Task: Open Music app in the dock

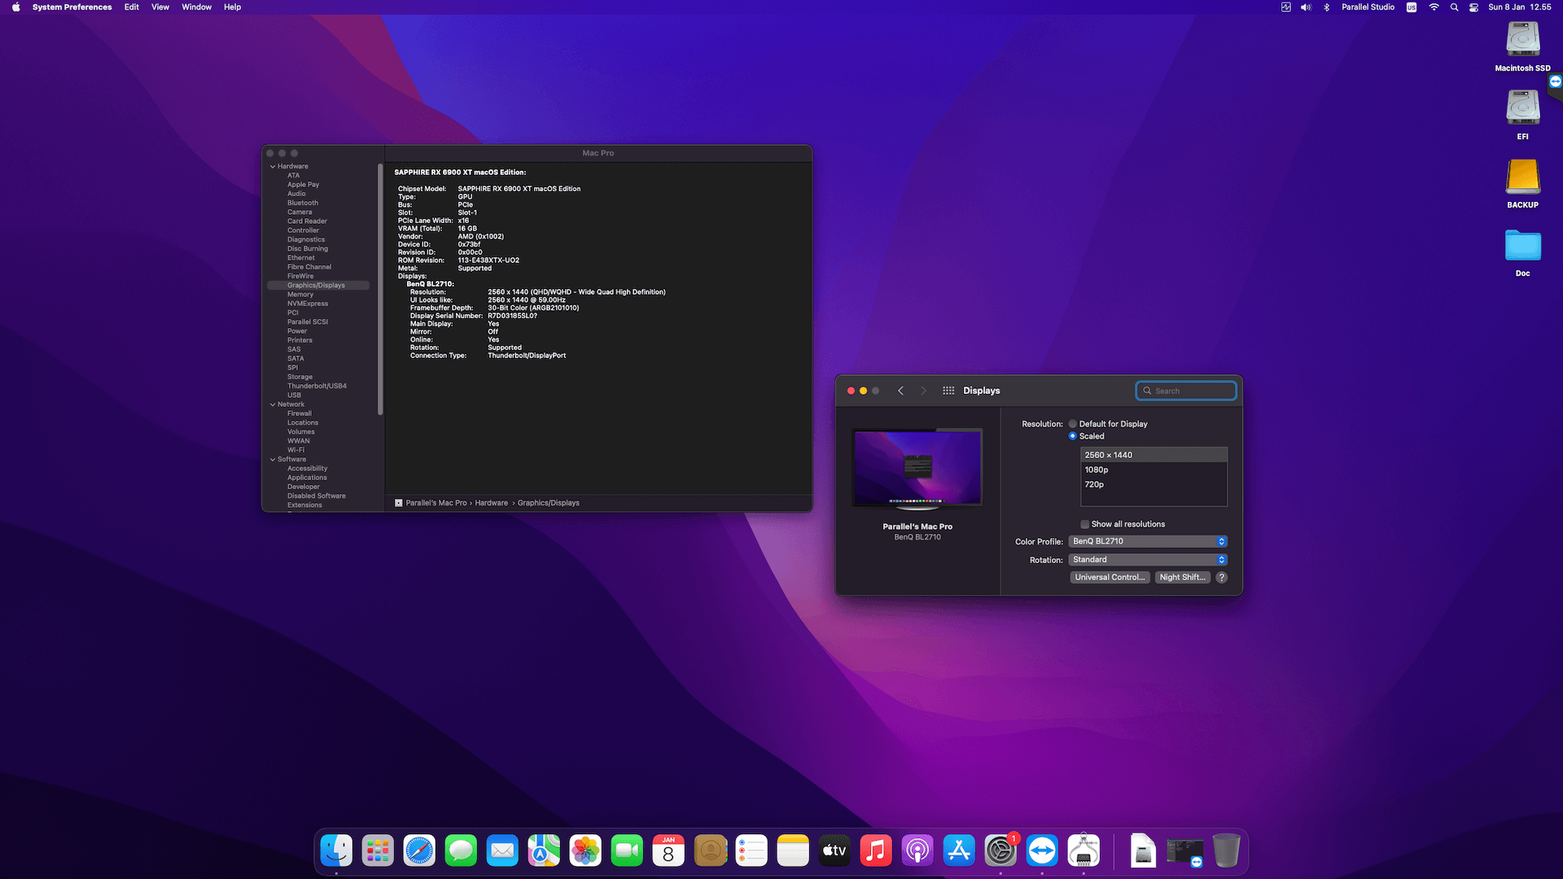Action: (x=876, y=851)
